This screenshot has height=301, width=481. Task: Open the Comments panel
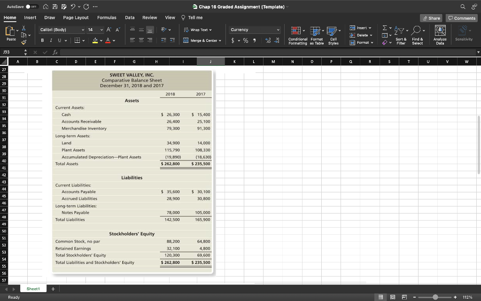click(461, 18)
